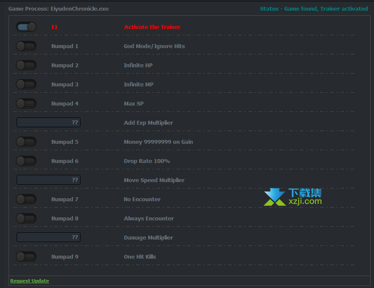The height and width of the screenshot is (288, 374).
Task: Click the Numpad 1 hotkey label
Action: [65, 46]
